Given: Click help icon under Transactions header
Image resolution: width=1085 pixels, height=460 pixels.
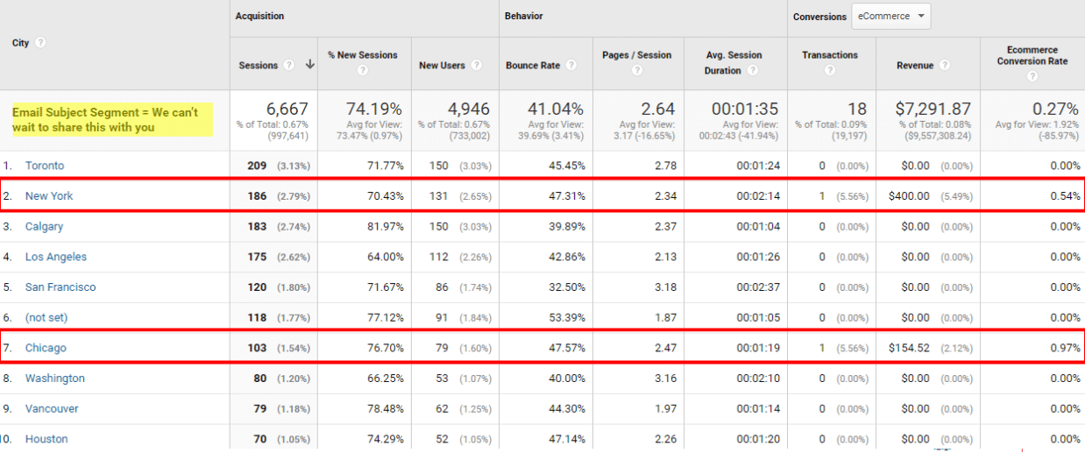Looking at the screenshot, I should pos(829,71).
